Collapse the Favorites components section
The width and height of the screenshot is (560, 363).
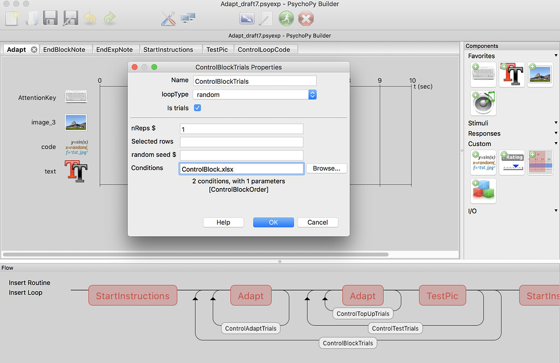coord(556,55)
